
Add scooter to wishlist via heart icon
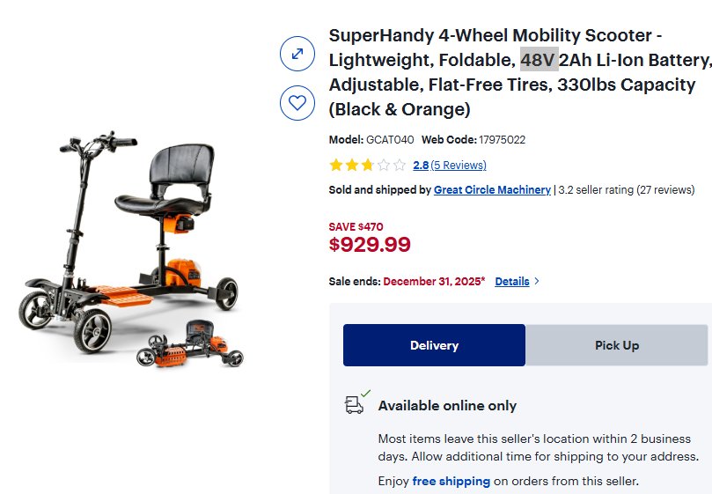pyautogui.click(x=297, y=103)
